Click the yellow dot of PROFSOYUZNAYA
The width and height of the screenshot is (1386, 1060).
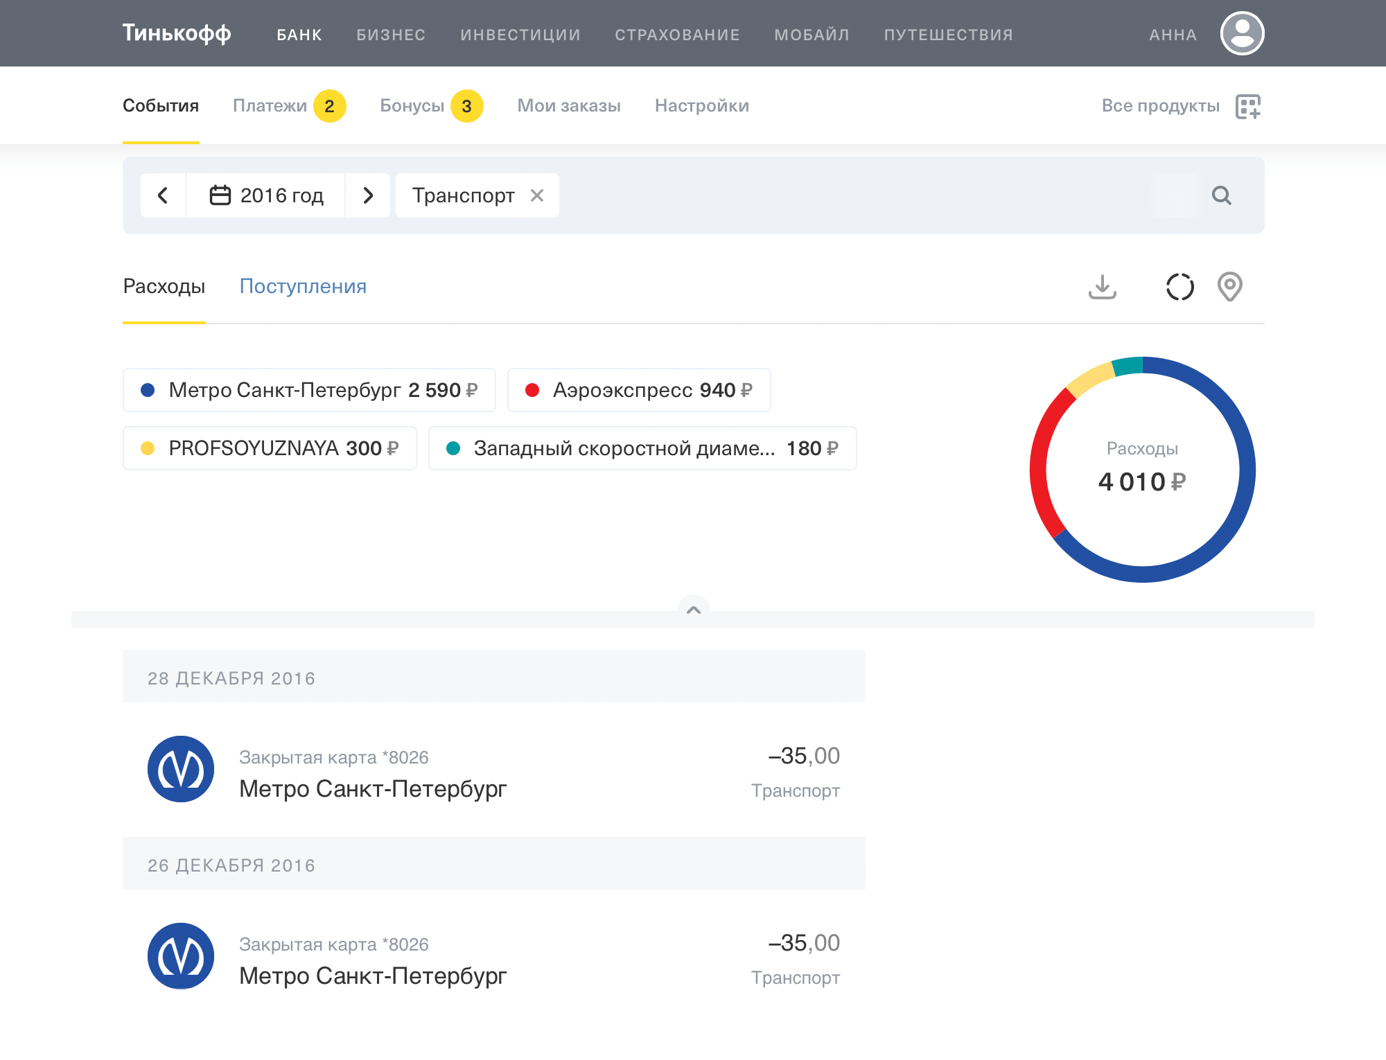click(x=148, y=448)
